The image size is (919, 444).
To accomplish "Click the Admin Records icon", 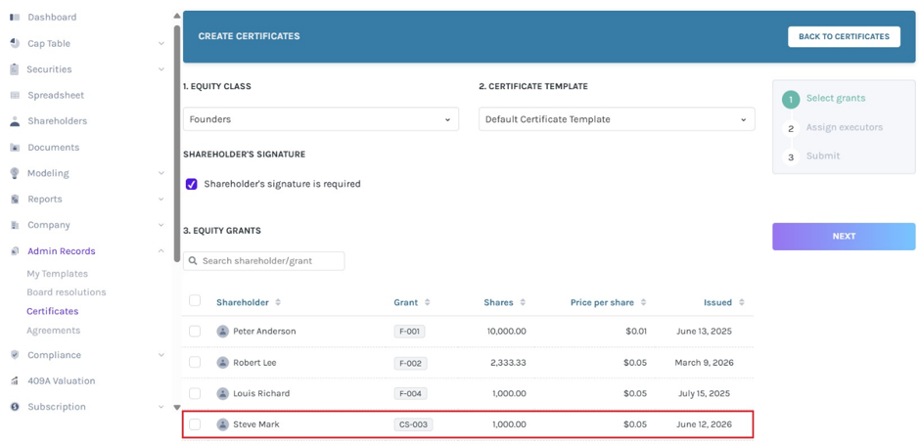I will pos(16,250).
